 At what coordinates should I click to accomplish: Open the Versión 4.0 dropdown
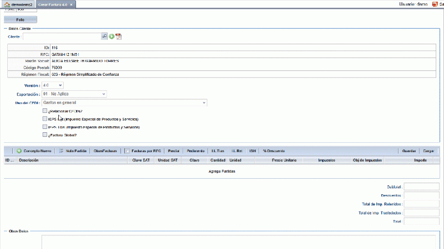(52, 85)
